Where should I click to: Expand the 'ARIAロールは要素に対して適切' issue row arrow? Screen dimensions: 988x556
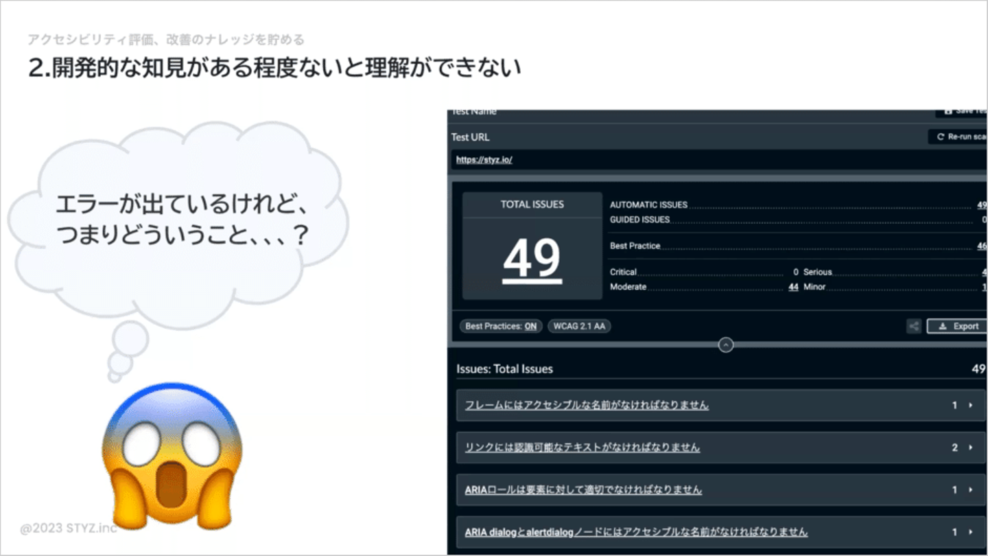(x=970, y=490)
